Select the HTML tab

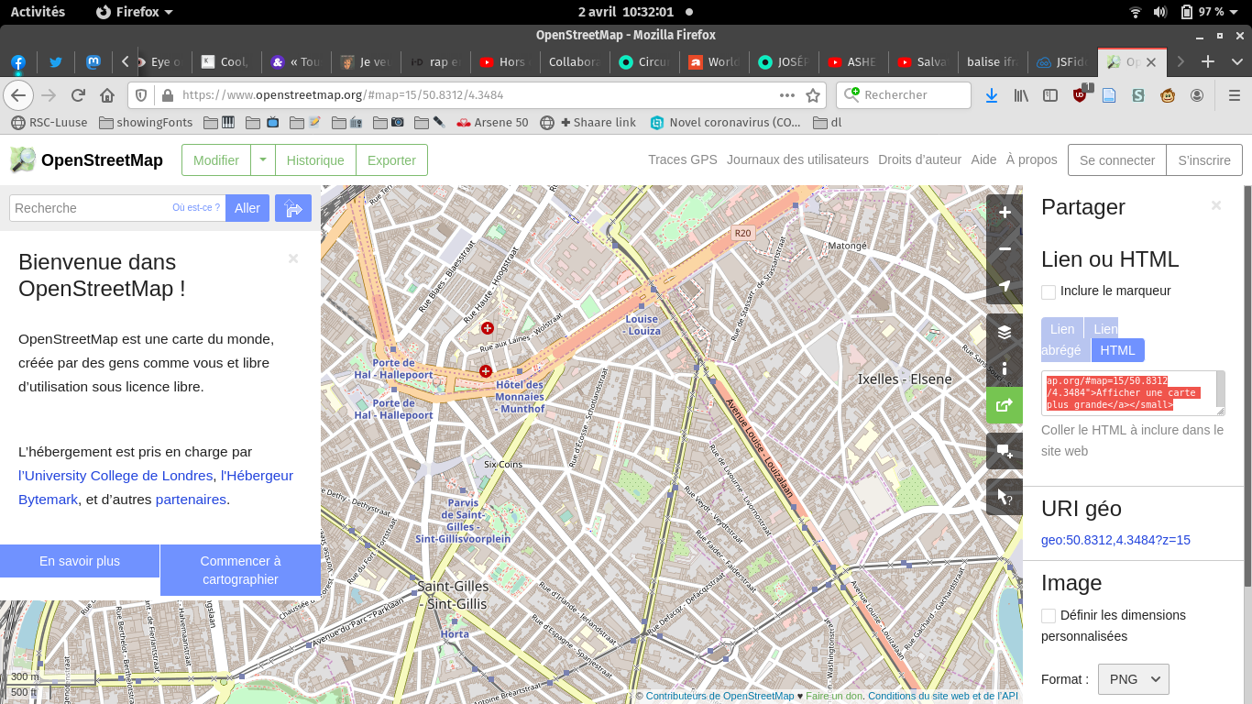coord(1117,350)
